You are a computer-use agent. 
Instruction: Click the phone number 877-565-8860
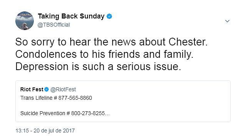(75, 98)
